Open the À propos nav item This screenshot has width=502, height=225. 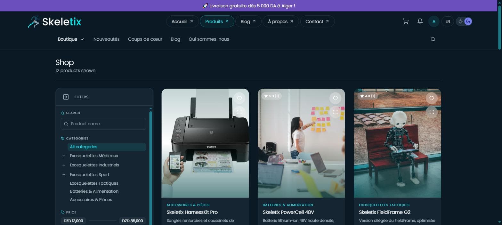(280, 21)
